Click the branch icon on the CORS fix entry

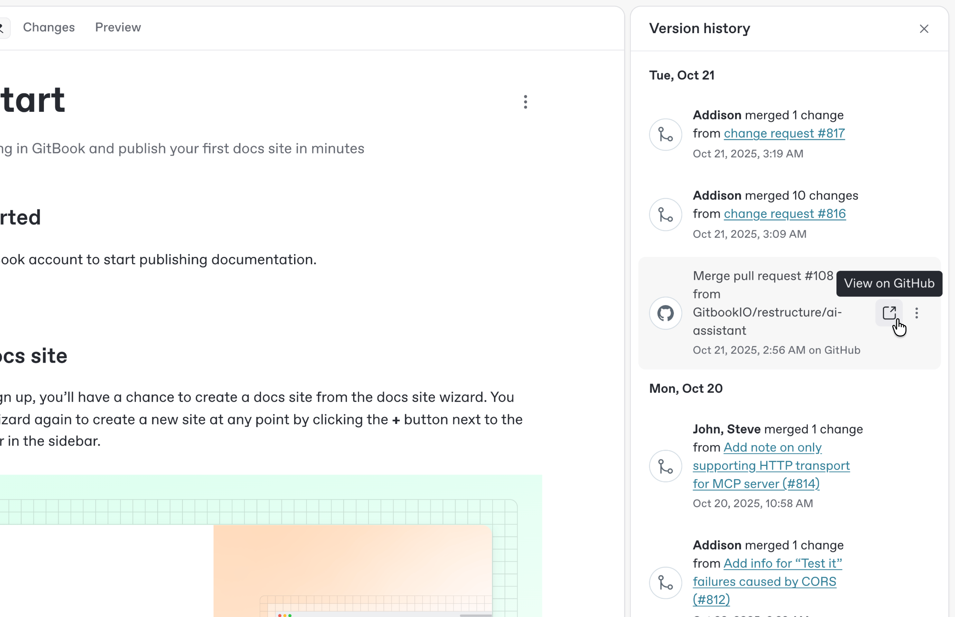click(665, 583)
